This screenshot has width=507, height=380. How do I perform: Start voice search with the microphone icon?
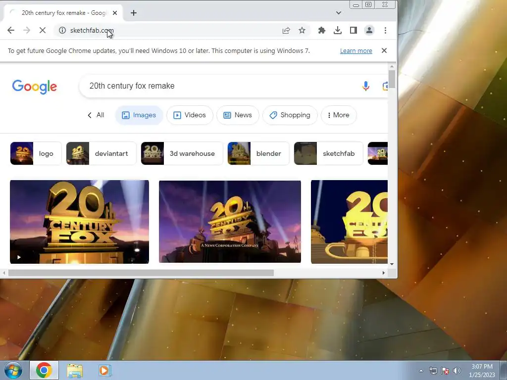(366, 86)
